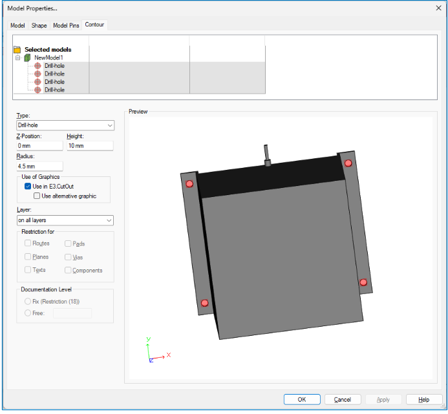Viewport: 448px width, 414px height.
Task: Select the top-left red drill hole in the preview
Action: [x=189, y=184]
